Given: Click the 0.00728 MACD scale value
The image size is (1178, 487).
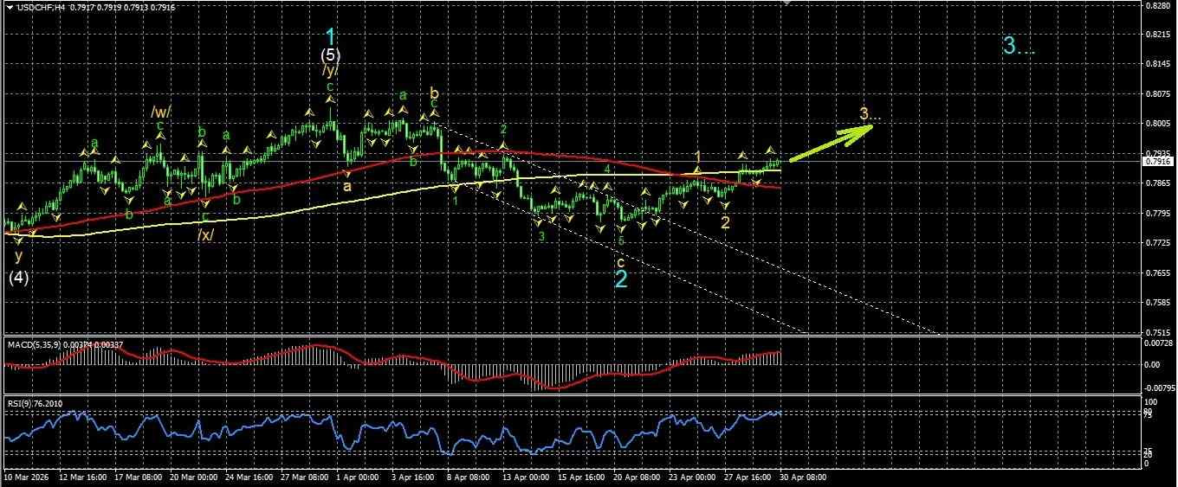Looking at the screenshot, I should [x=1158, y=344].
